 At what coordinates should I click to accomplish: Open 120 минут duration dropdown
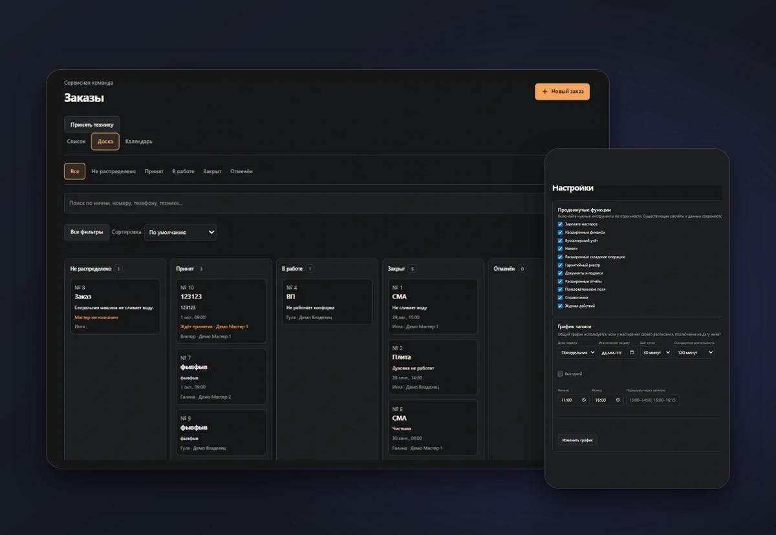pyautogui.click(x=694, y=353)
